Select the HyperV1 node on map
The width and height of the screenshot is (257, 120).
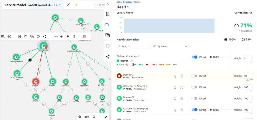52,111
